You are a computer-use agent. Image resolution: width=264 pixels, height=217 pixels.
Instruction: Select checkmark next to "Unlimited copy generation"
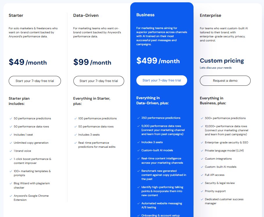point(11,143)
